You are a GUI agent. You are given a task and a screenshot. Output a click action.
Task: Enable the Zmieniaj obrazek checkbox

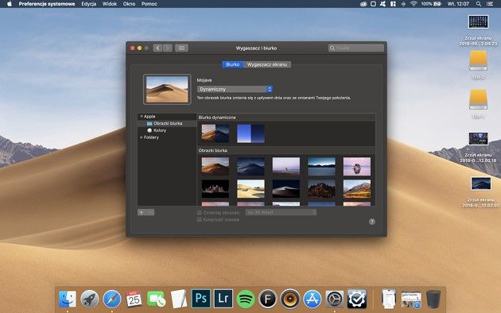[x=200, y=212]
